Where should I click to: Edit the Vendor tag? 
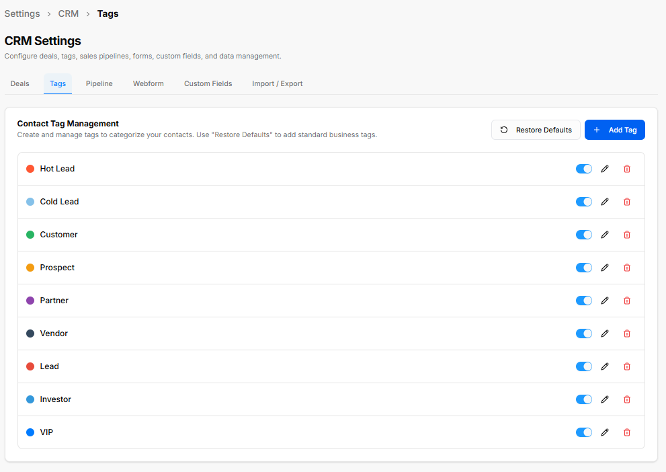pyautogui.click(x=605, y=333)
